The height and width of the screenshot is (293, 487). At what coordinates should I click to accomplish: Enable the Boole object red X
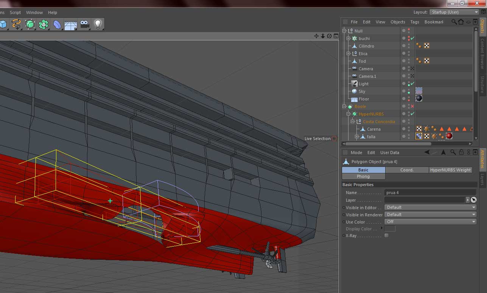pos(412,106)
